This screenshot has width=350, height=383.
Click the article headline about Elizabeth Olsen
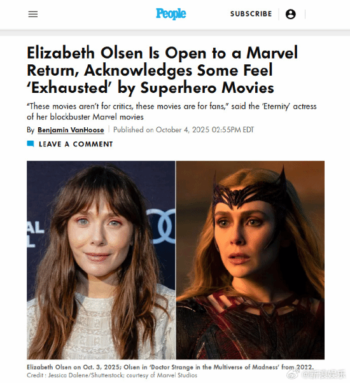(x=162, y=70)
